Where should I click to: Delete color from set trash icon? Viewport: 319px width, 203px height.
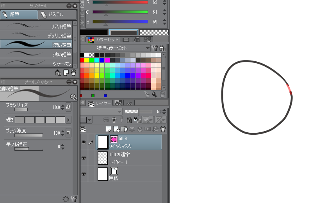pyautogui.click(x=162, y=94)
